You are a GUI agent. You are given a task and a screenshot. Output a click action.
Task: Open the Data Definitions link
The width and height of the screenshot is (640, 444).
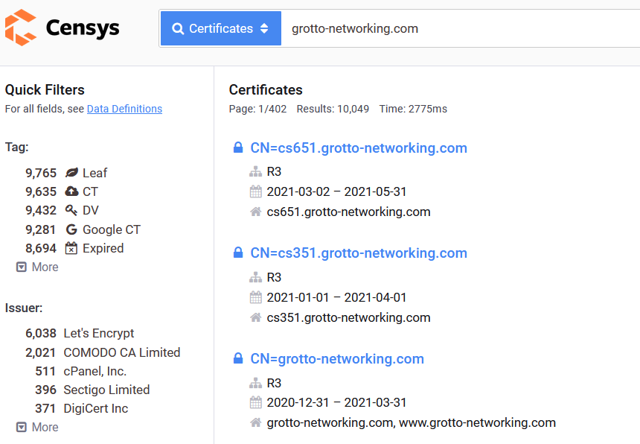pos(124,109)
